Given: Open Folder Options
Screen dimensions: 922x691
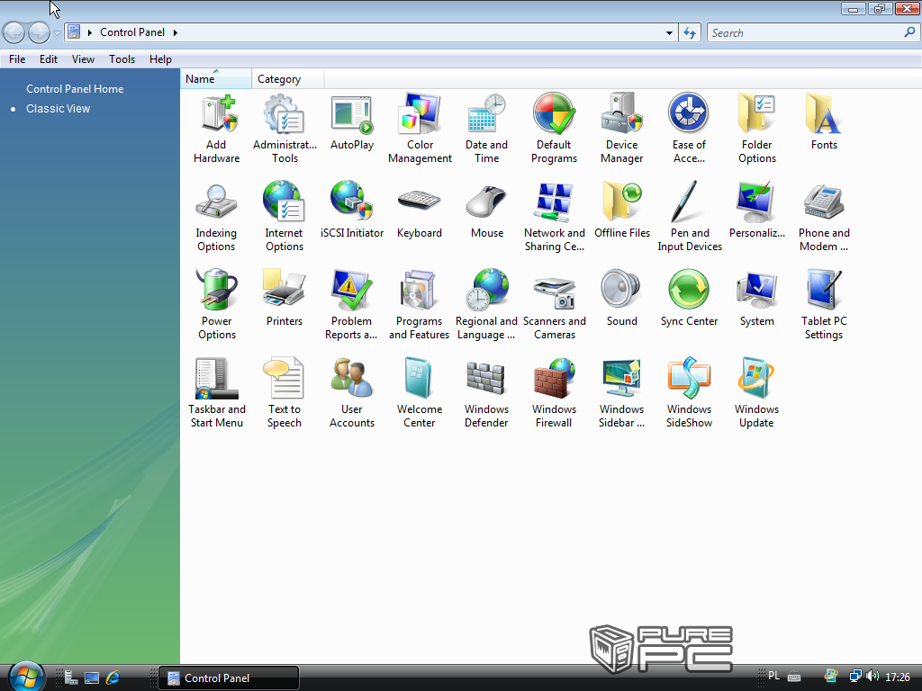Looking at the screenshot, I should [756, 130].
